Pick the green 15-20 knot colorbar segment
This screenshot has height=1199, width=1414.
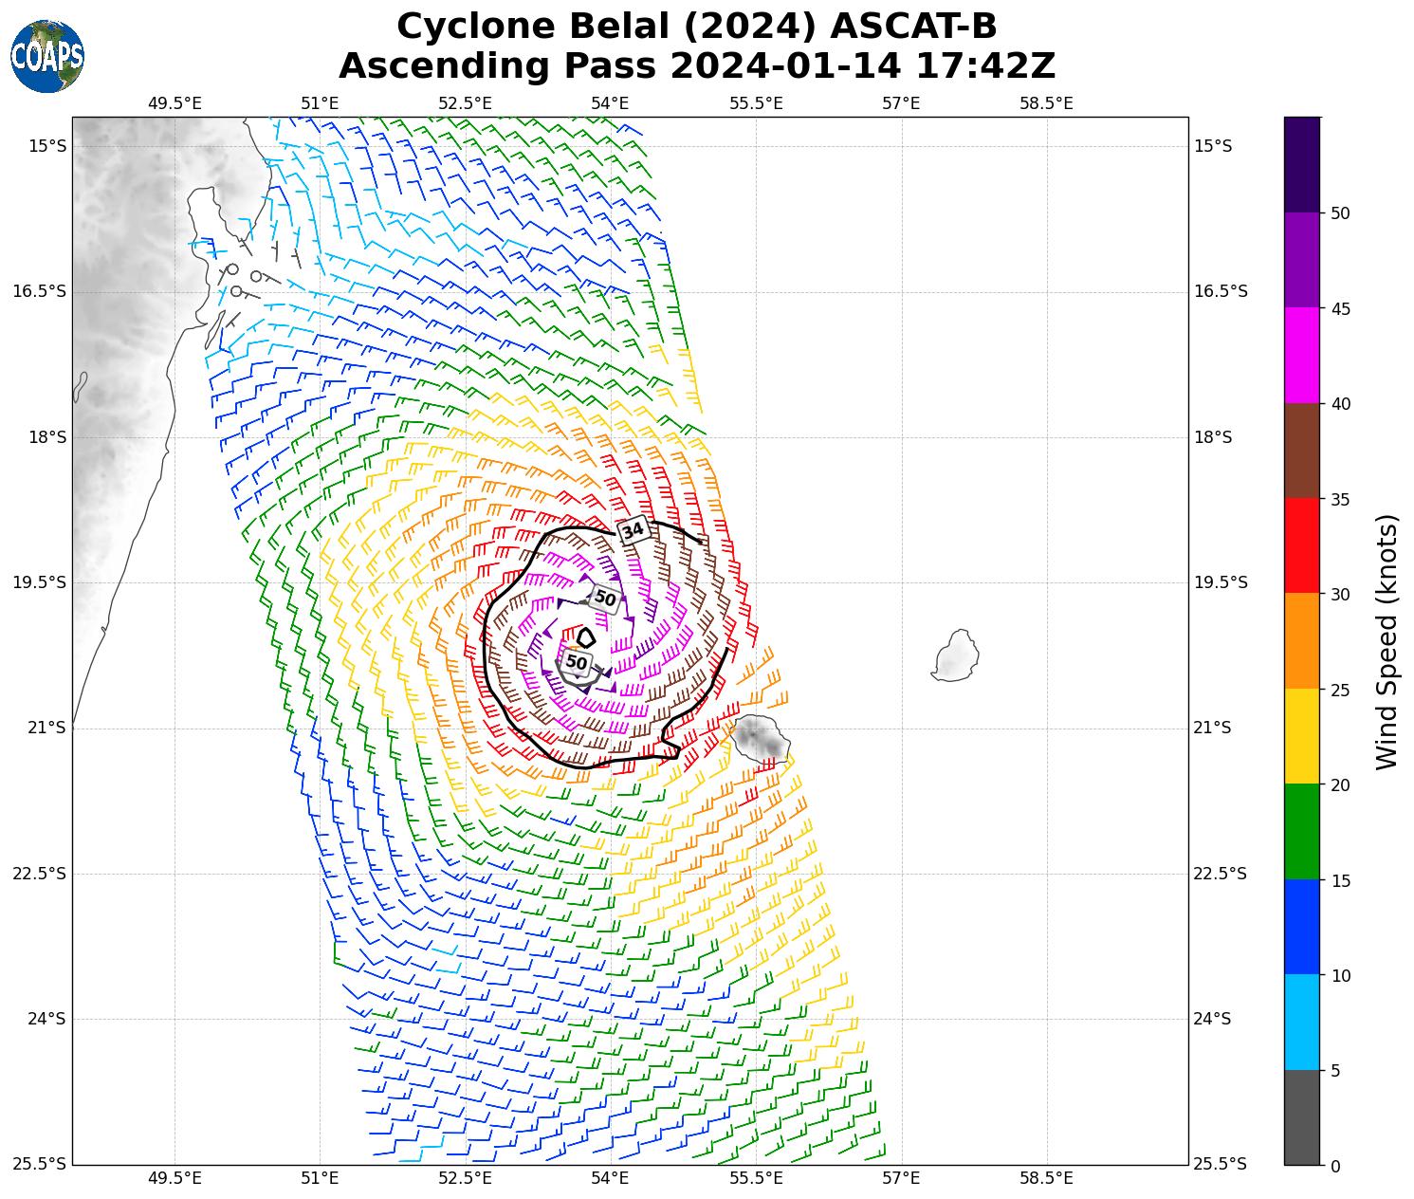1301,831
